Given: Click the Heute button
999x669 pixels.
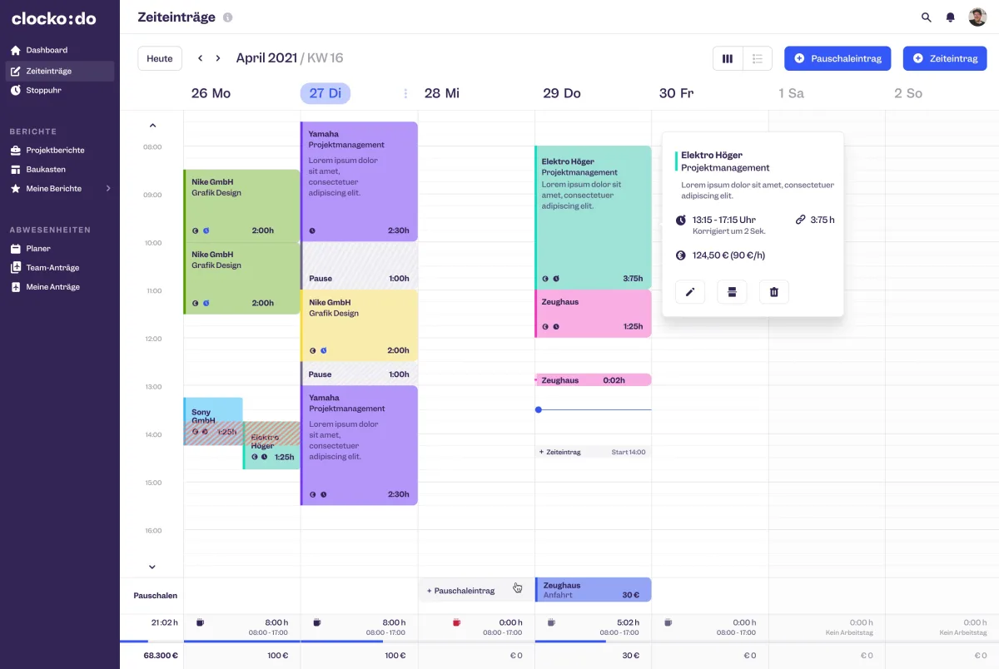Looking at the screenshot, I should coord(160,58).
